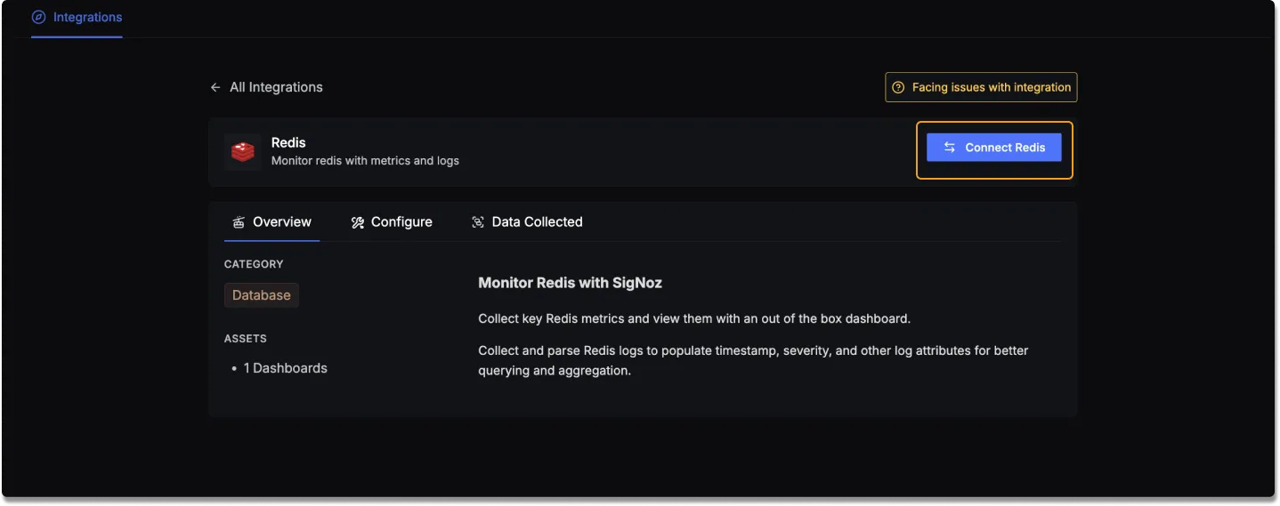Image resolution: width=1280 pixels, height=506 pixels.
Task: Select the Overview tab
Action: click(x=271, y=222)
